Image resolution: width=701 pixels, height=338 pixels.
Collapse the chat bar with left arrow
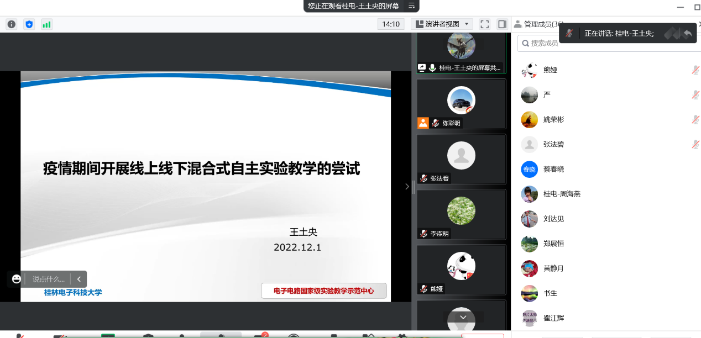pyautogui.click(x=79, y=279)
